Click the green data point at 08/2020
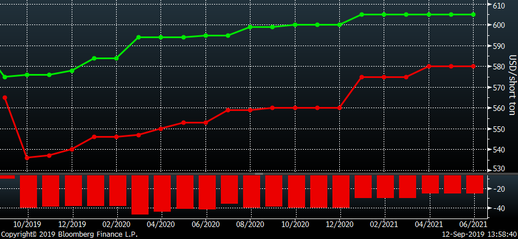The height and width of the screenshot is (239, 518). (x=250, y=27)
